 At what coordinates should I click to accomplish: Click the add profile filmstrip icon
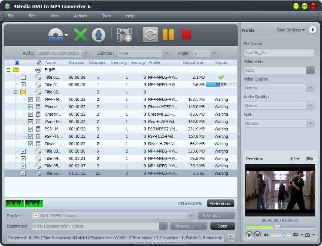125,35
